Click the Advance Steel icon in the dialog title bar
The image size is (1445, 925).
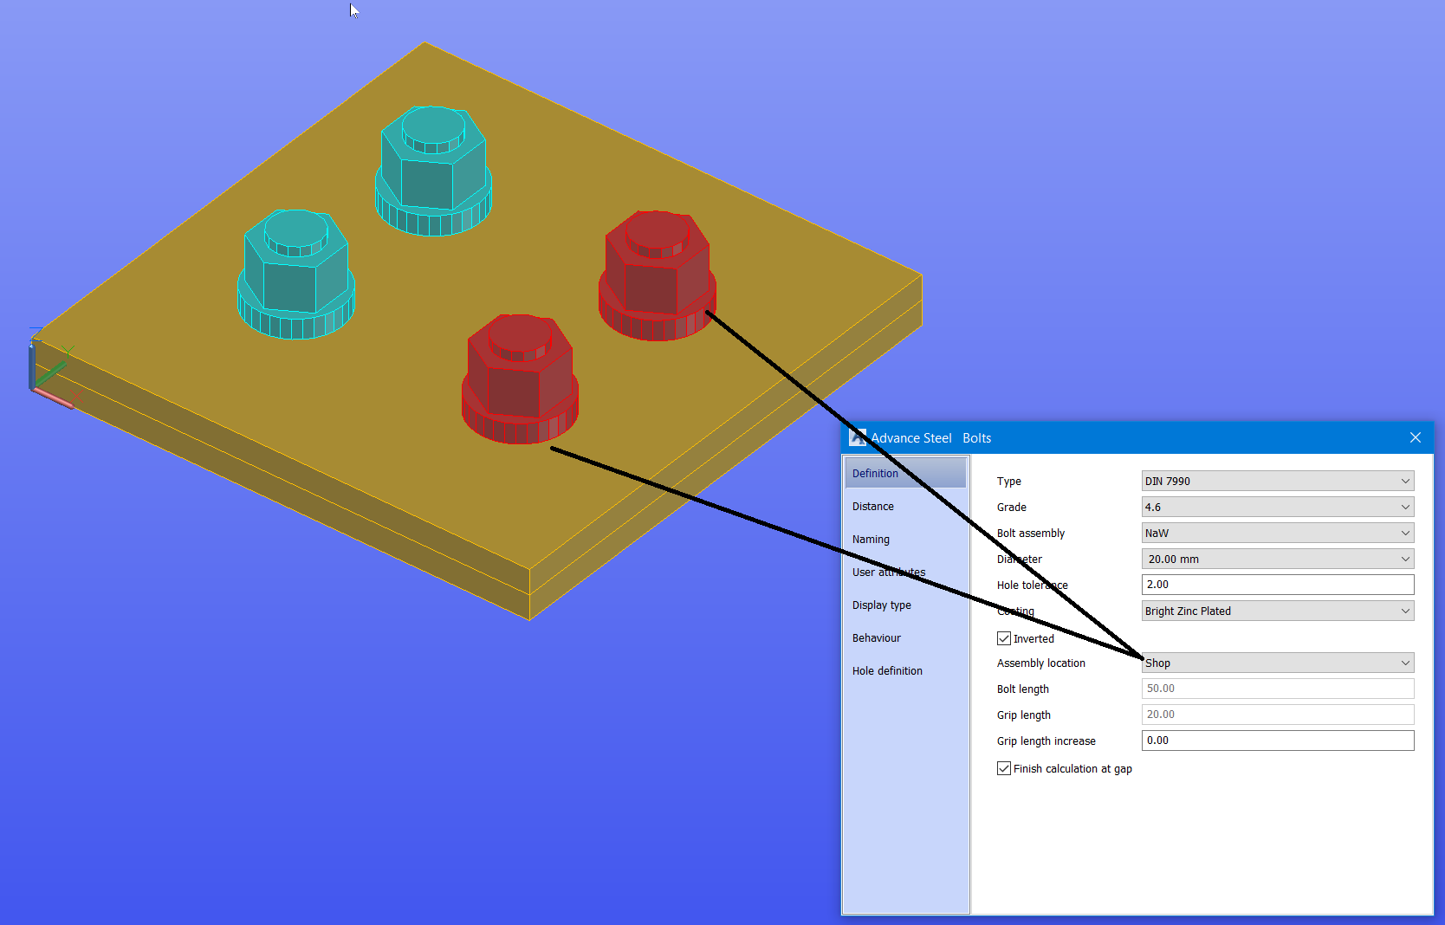coord(858,437)
